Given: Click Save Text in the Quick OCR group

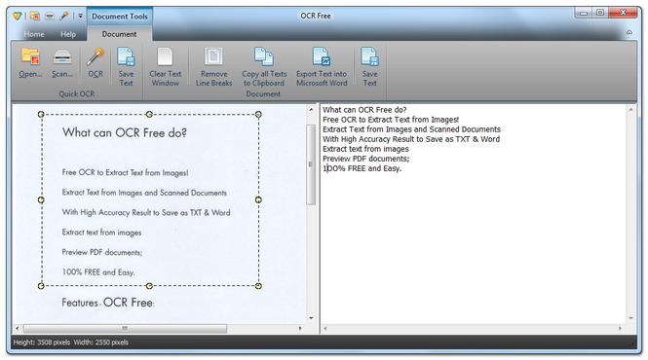Looking at the screenshot, I should pyautogui.click(x=126, y=66).
